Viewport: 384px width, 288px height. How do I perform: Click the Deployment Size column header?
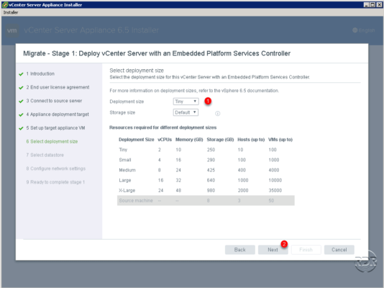coord(137,140)
